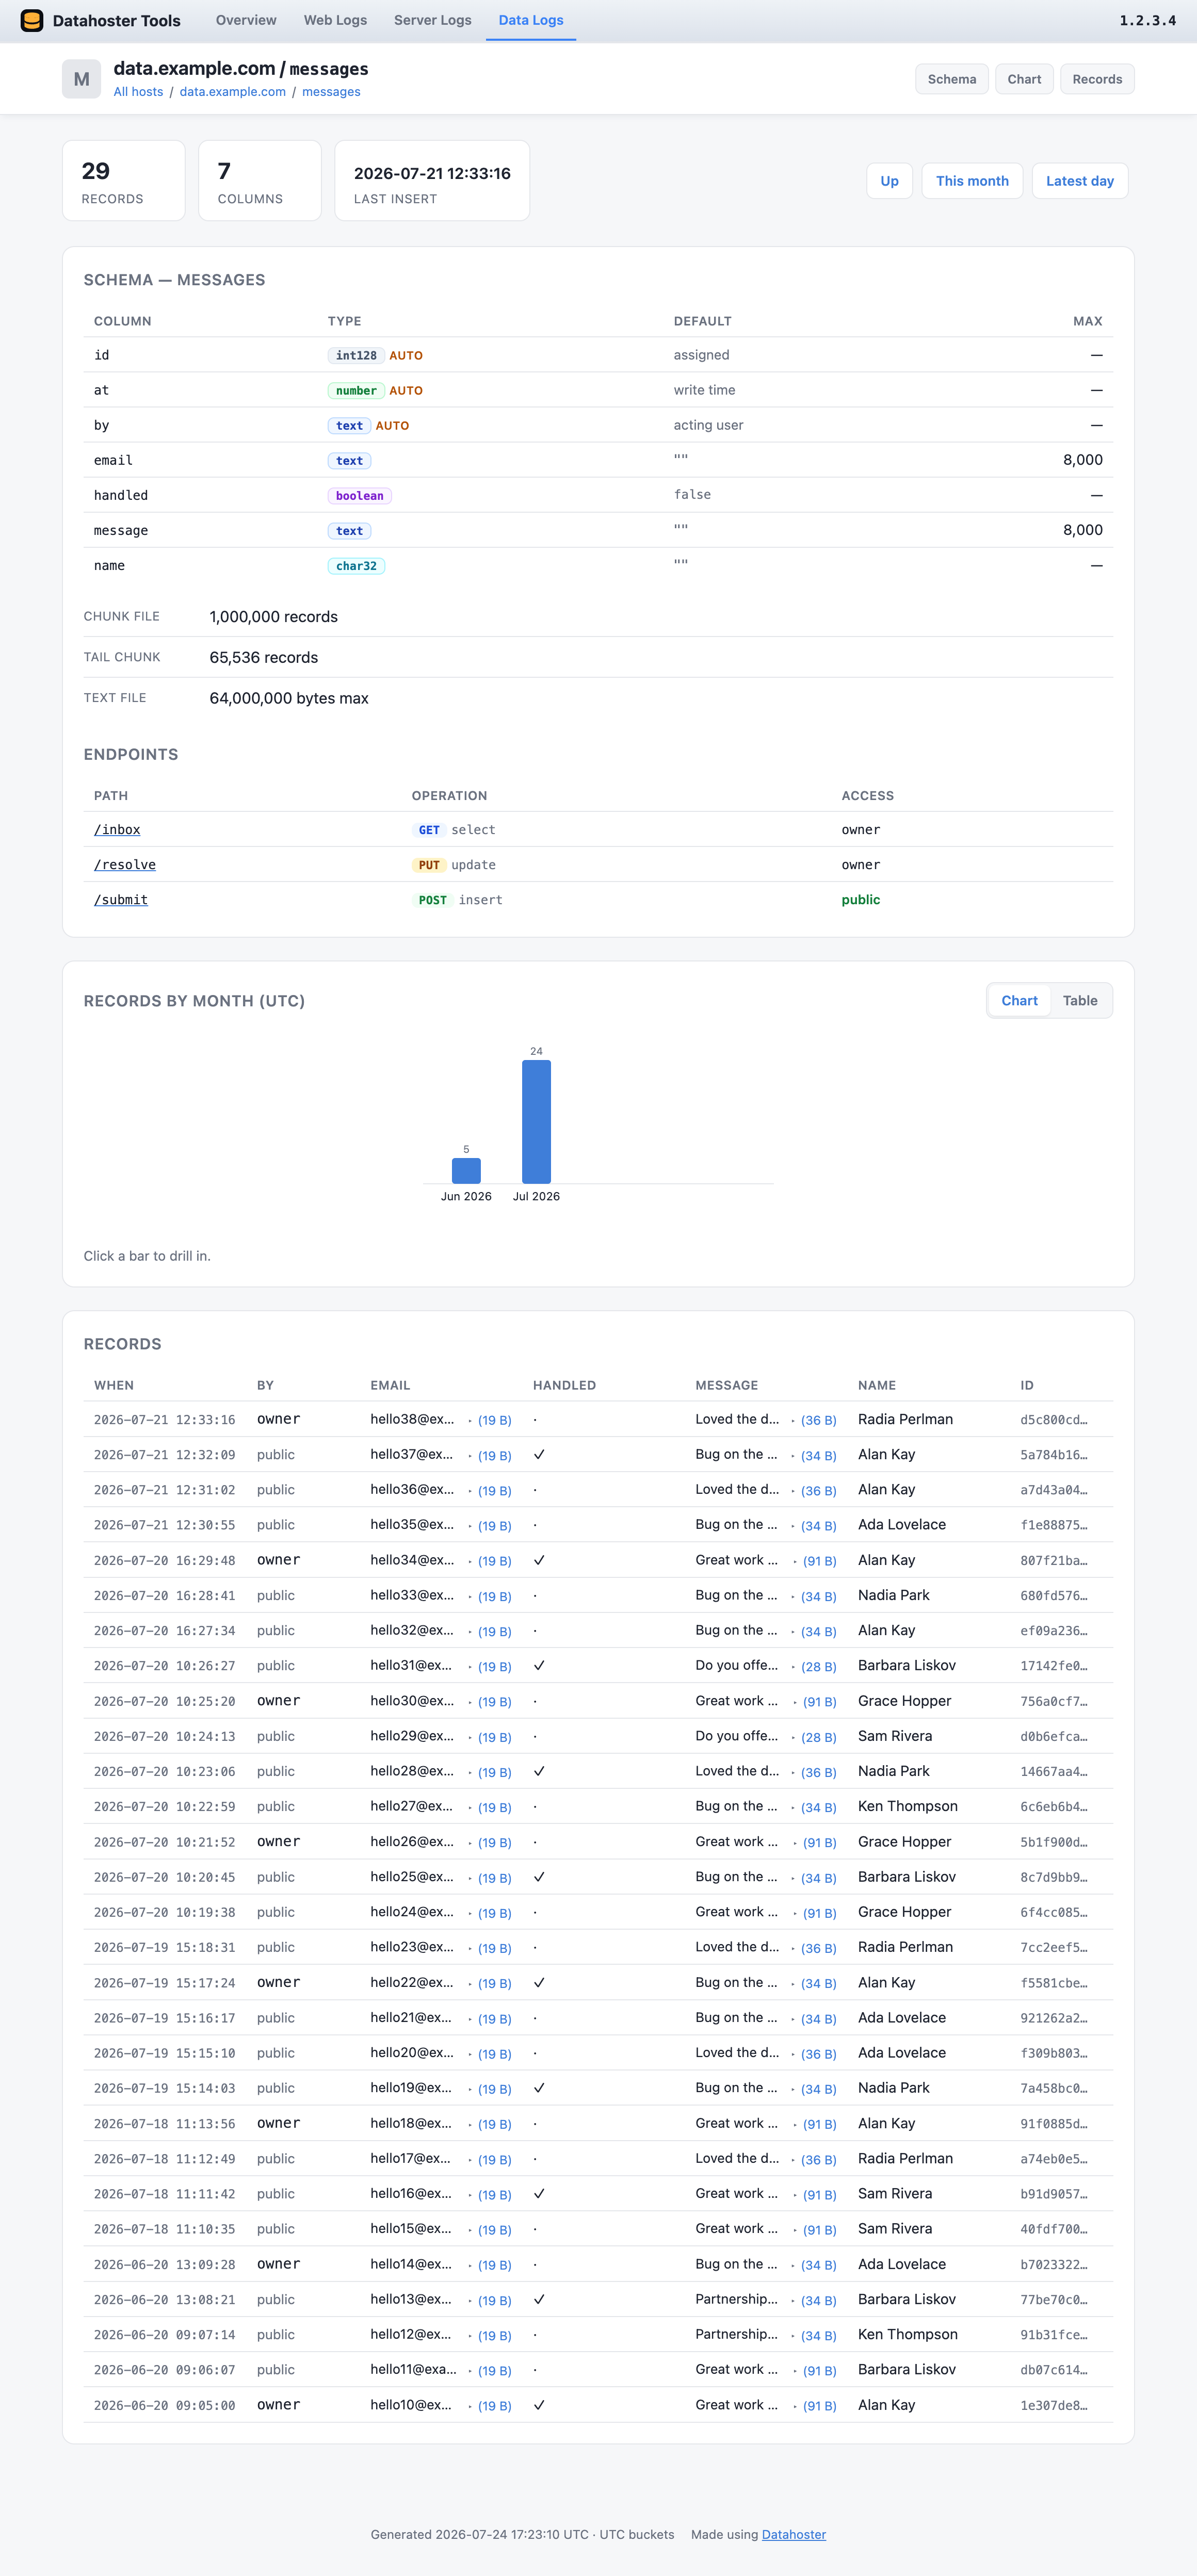
Task: Click the record ID 1e307de8…
Action: (x=1054, y=2405)
